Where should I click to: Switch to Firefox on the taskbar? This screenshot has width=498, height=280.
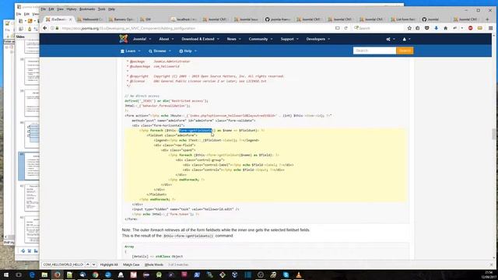pos(57,275)
